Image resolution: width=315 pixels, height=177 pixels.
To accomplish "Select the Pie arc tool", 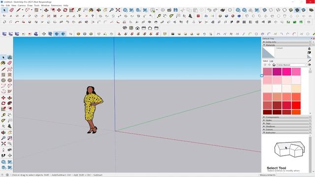I will click(x=10, y=91).
